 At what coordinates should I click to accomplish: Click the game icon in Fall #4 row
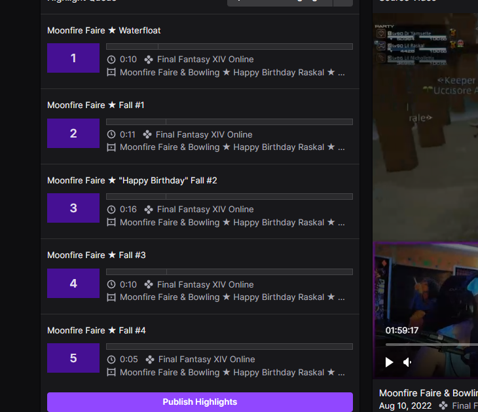point(150,360)
